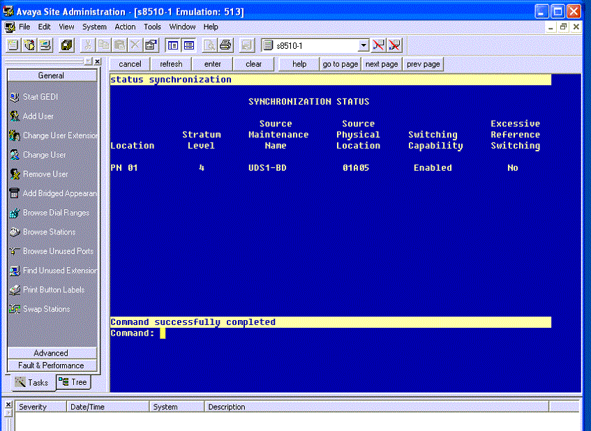Click the Print Button Labels icon
This screenshot has width=591, height=431.
tap(15, 289)
